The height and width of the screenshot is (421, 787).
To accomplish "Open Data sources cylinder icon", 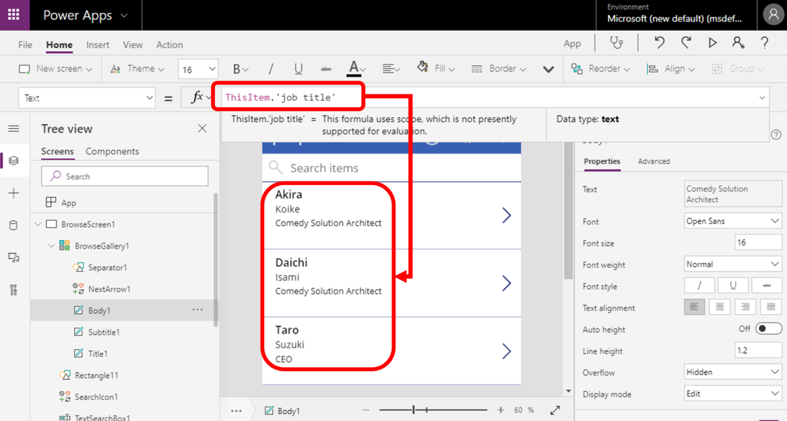I will (x=14, y=226).
